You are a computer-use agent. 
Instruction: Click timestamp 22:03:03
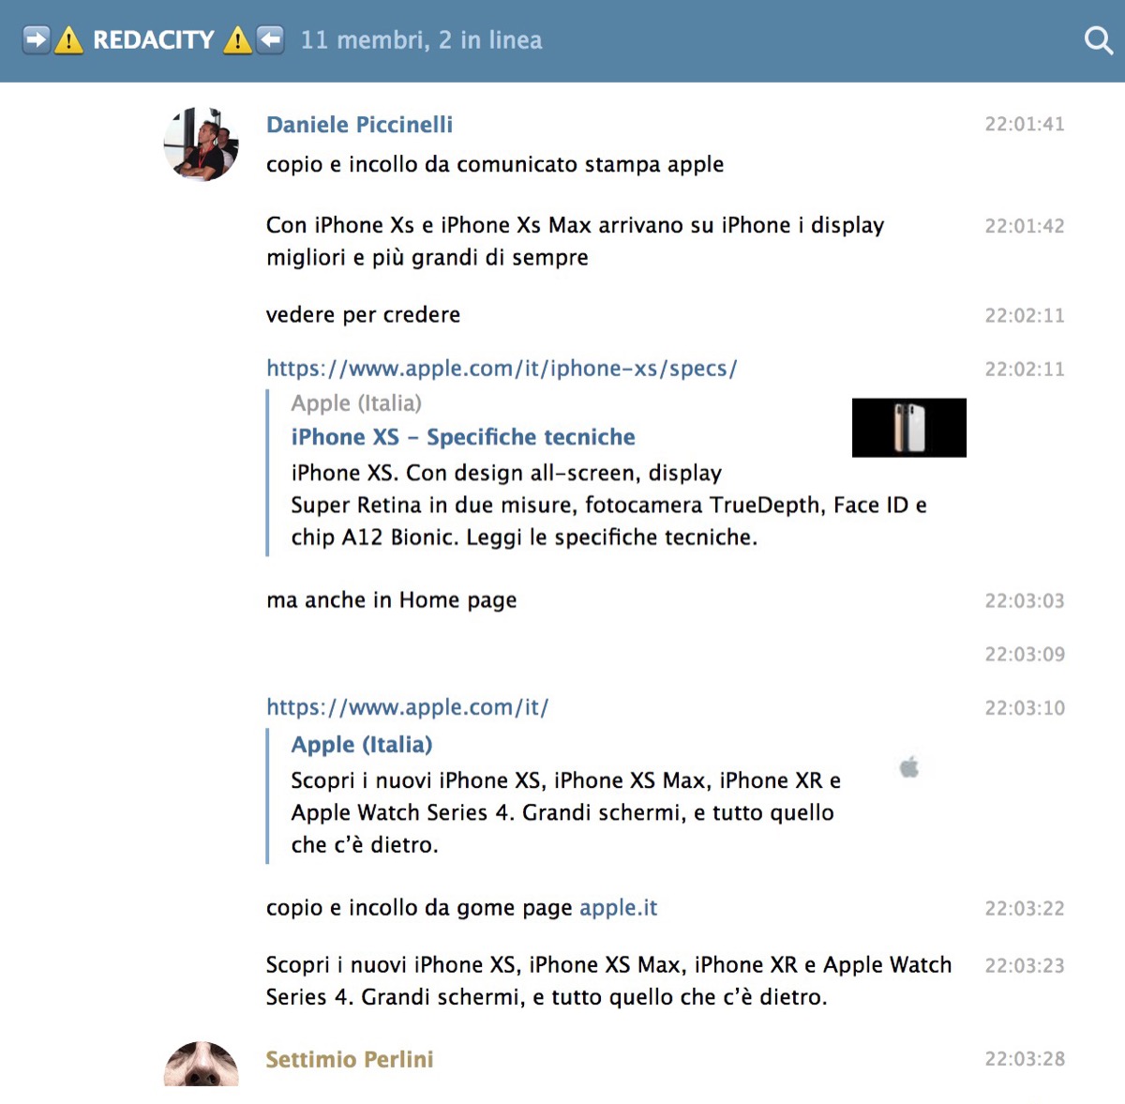1024,600
